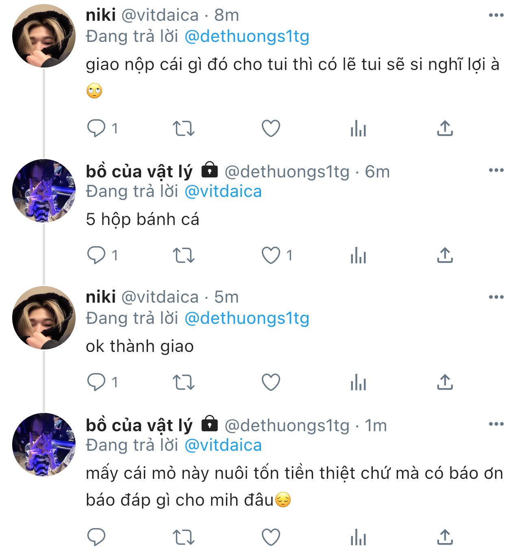Click @dethuongs1tg mention link in first tweet
Viewport: 522px width, 550px height.
pyautogui.click(x=247, y=37)
